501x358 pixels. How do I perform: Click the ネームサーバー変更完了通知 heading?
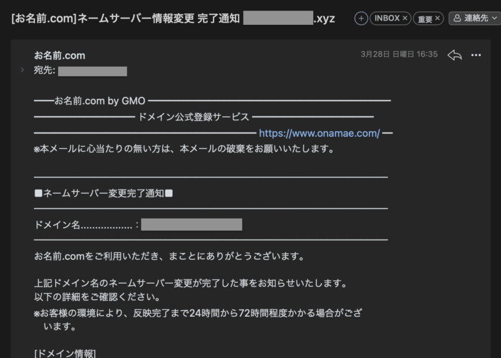(103, 193)
